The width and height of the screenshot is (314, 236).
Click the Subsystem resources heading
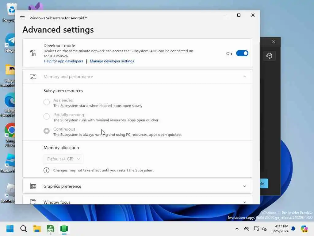[x=63, y=91]
